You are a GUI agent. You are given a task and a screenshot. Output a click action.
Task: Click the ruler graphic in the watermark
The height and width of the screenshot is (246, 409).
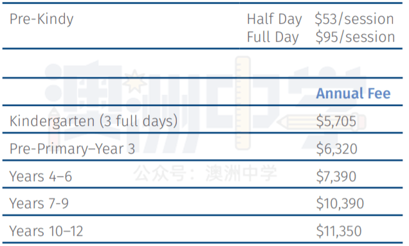(x=243, y=103)
